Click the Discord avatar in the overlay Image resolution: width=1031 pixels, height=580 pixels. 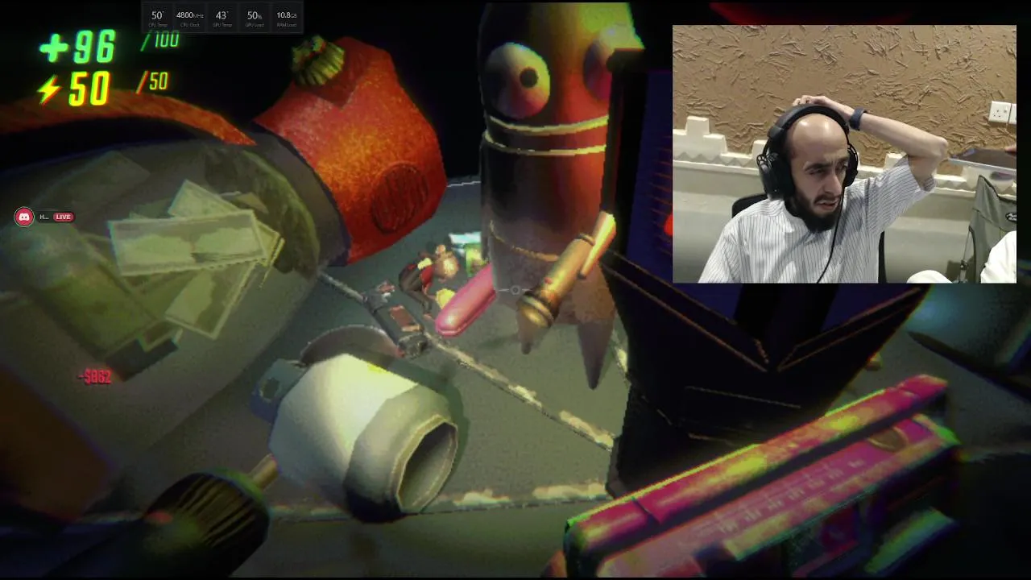pyautogui.click(x=24, y=217)
